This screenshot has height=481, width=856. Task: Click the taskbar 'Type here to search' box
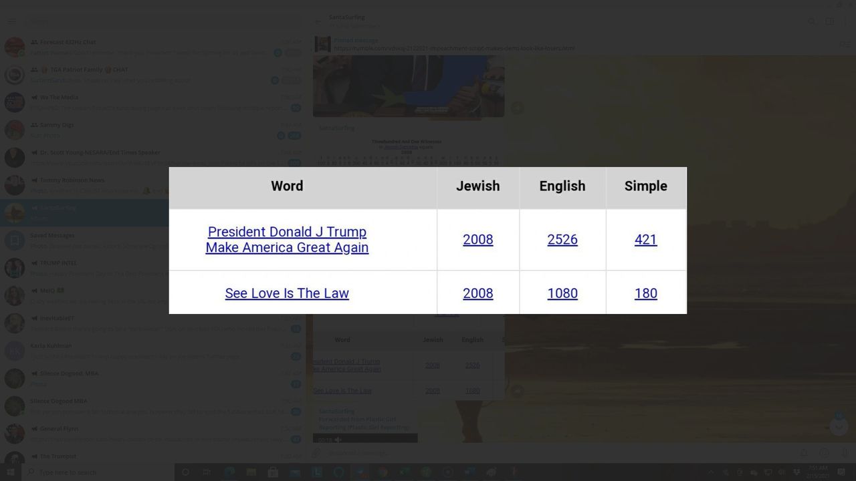[x=100, y=472]
